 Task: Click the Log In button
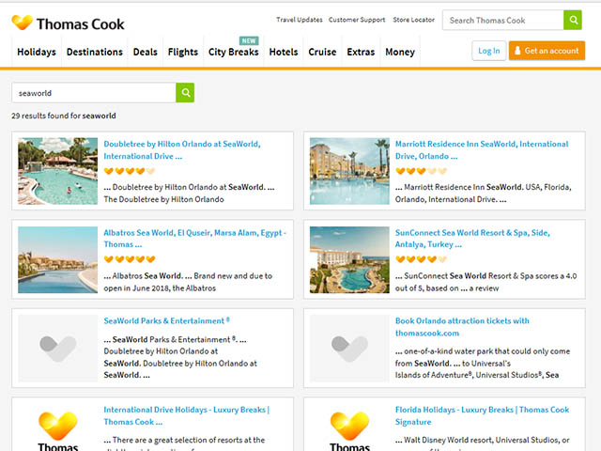point(488,51)
